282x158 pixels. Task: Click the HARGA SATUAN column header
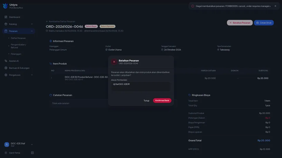tap(208, 71)
